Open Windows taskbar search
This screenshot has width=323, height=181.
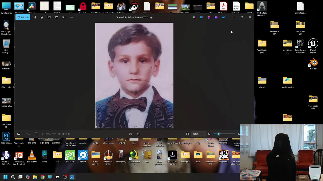[13, 177]
